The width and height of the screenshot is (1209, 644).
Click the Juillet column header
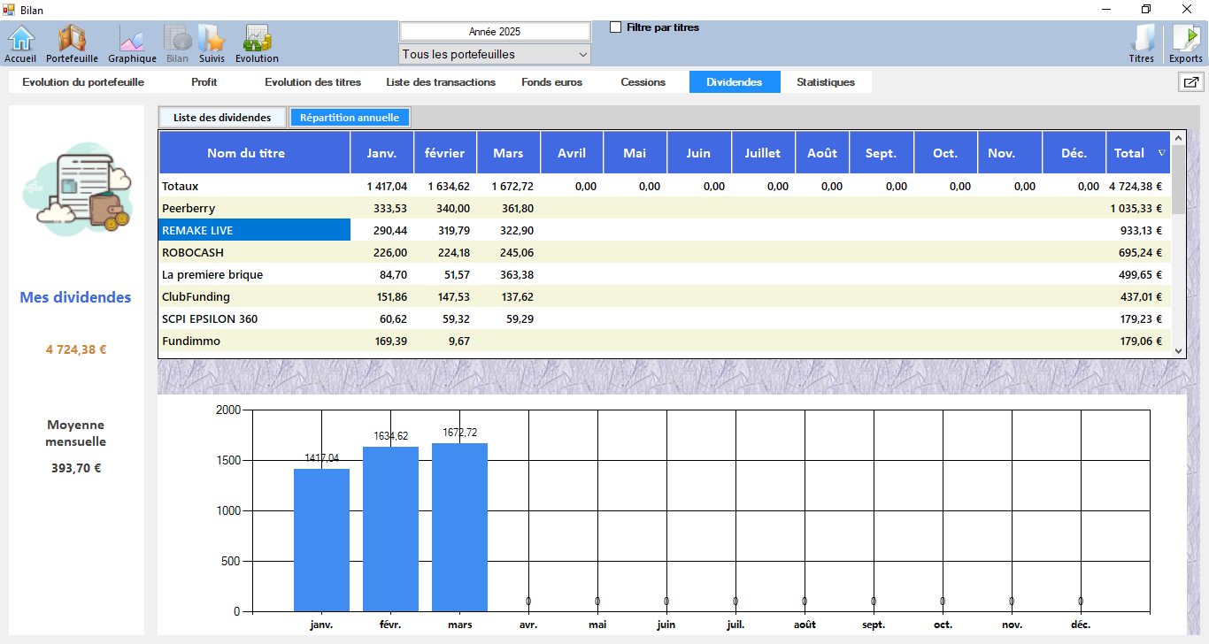[763, 153]
